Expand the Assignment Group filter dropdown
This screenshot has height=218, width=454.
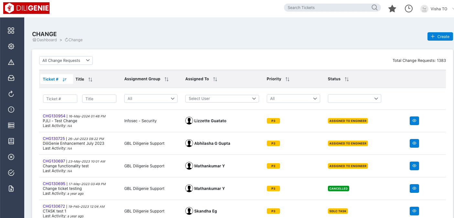click(x=151, y=98)
